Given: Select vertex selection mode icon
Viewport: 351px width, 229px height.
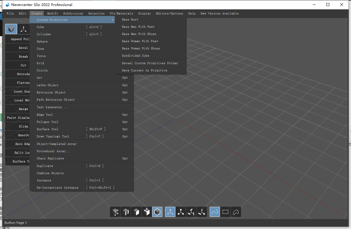Looking at the screenshot, I should click(115, 212).
